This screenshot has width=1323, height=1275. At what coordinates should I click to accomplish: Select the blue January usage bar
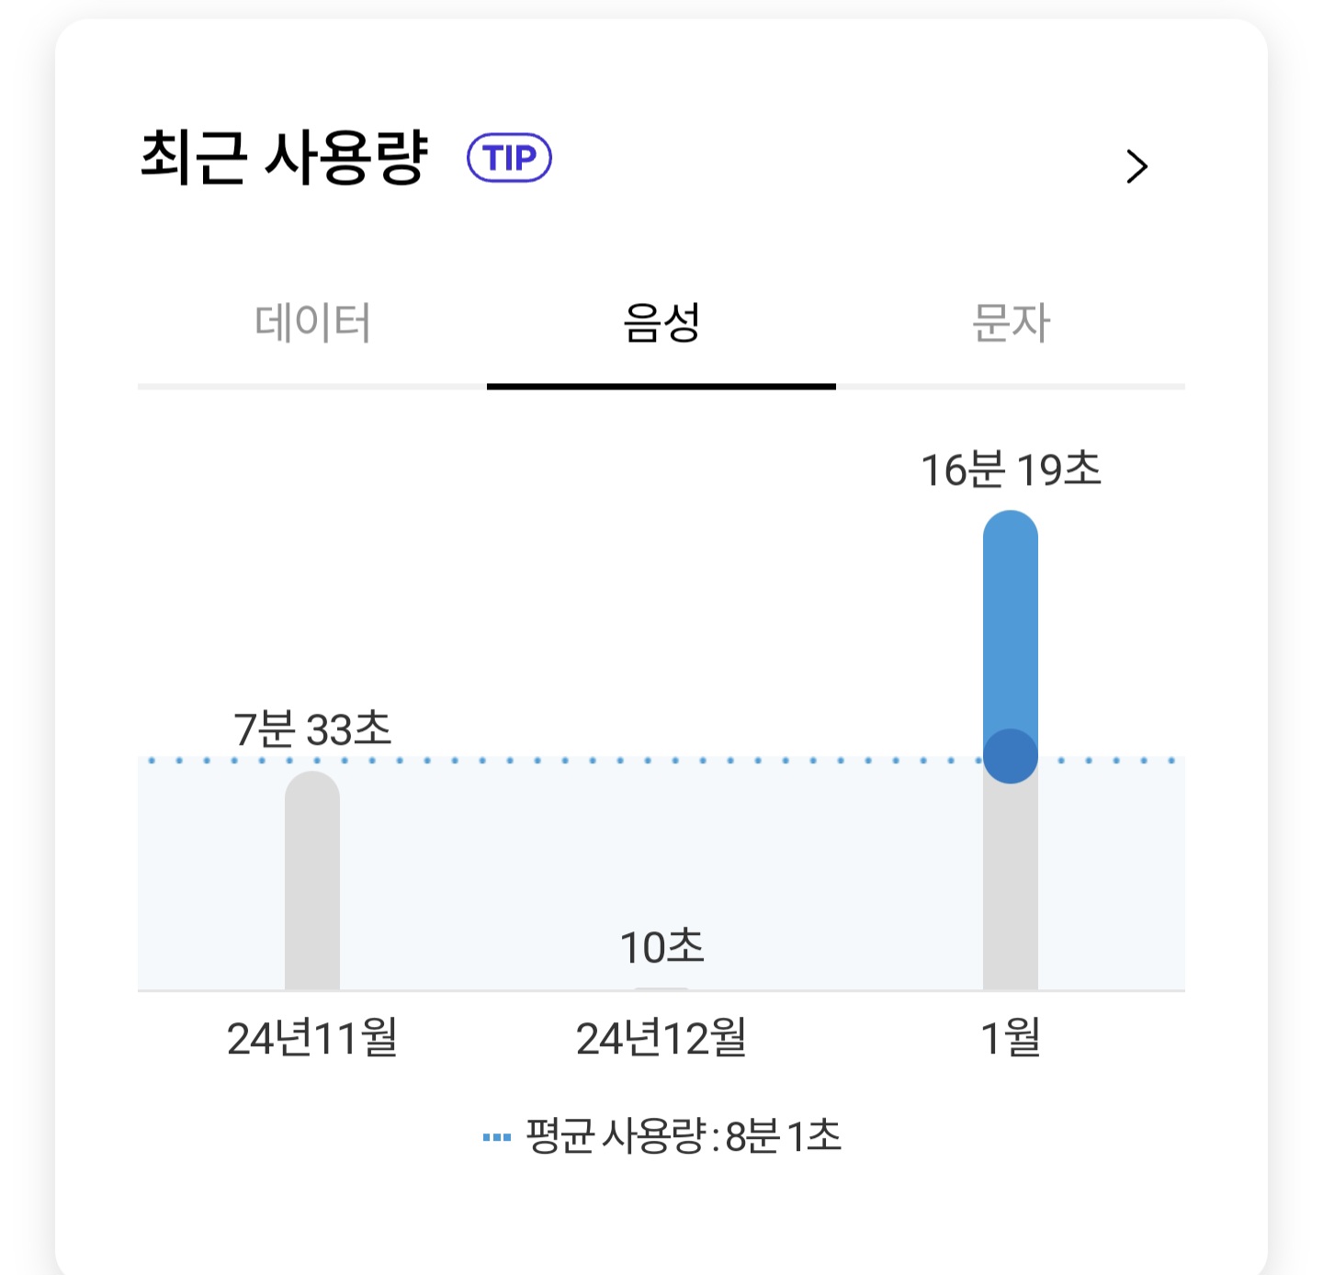[x=1011, y=634]
